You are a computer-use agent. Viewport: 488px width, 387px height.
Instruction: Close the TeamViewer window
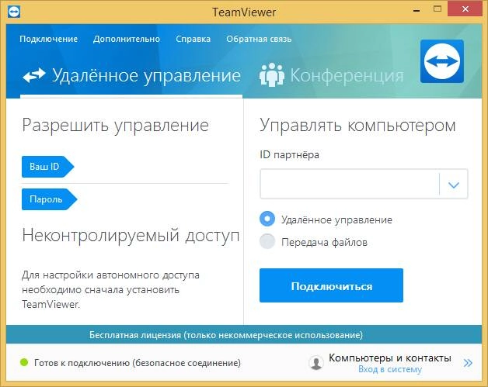[x=465, y=9]
